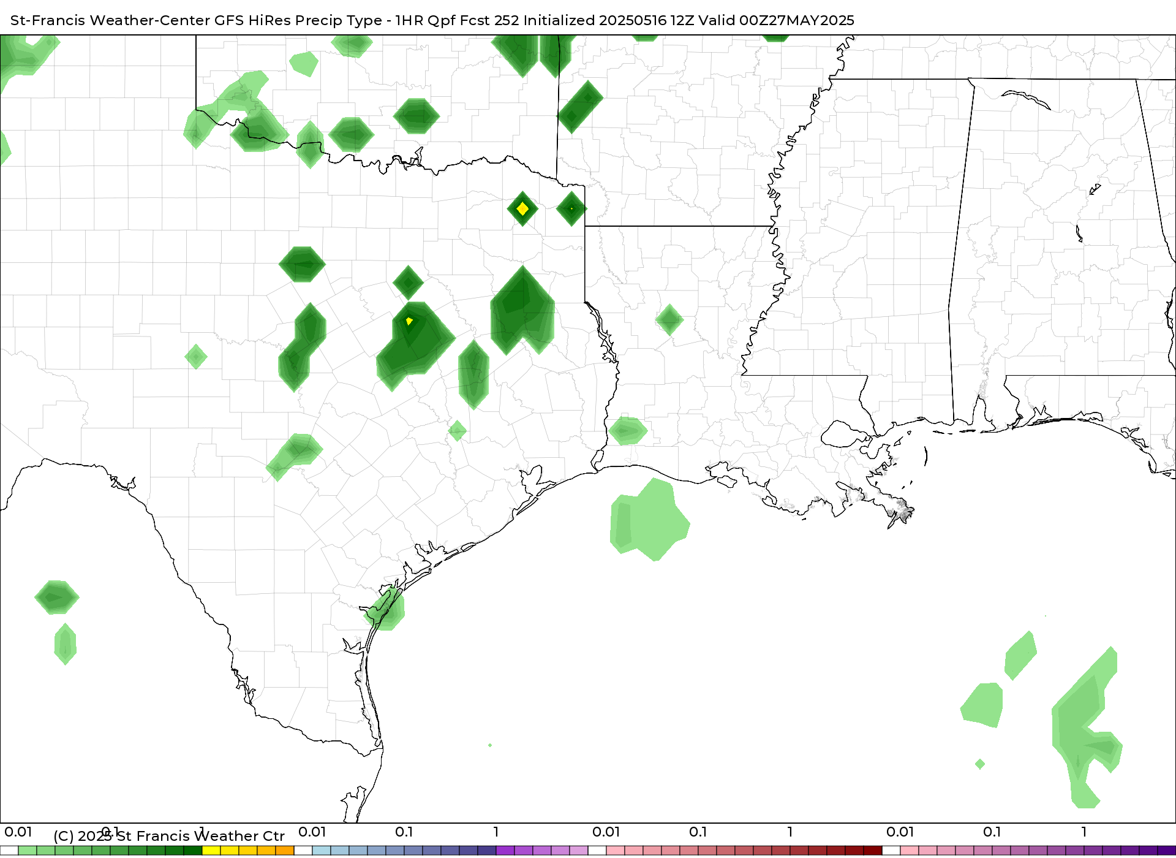Select the lightest green swatch in the legend

[x=28, y=851]
